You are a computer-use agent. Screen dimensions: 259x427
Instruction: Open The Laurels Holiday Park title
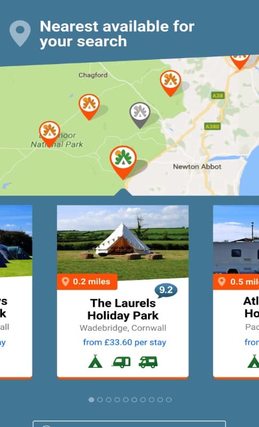pos(123,310)
